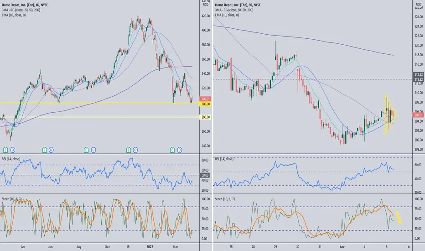425x251 pixels.
Task: Select the RSI (14, close) legend in the daily chart
Action: tap(11, 159)
